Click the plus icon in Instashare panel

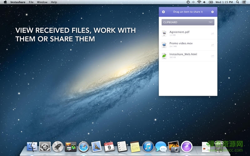point(163,12)
